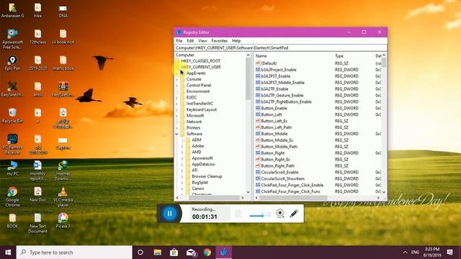
Task: Open the VLC media player desktop icon
Action: [x=63, y=196]
